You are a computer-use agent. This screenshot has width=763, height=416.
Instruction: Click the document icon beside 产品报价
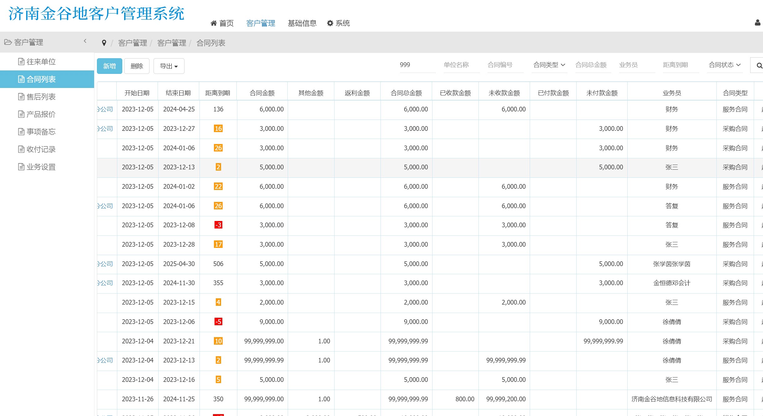click(21, 114)
